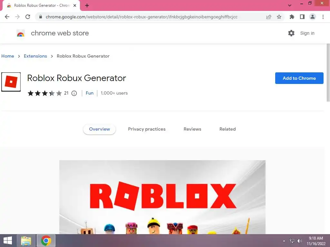Screen dimensions: 330x247
Task: Click the browser forward arrow
Action: pos(17,17)
